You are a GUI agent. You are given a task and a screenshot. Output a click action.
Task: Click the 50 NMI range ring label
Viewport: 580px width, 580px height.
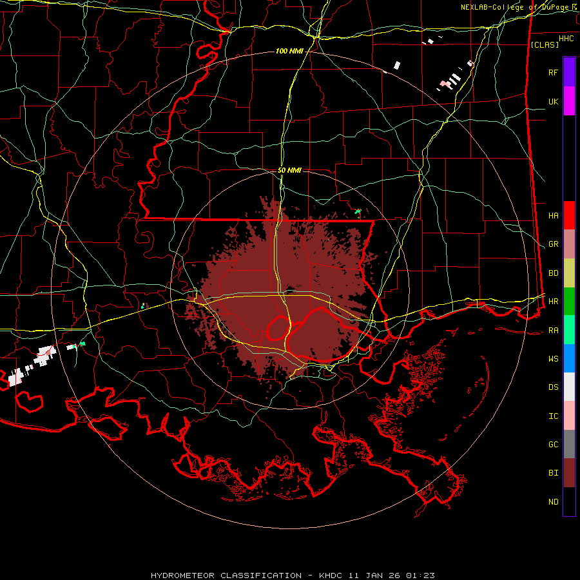[x=289, y=170]
